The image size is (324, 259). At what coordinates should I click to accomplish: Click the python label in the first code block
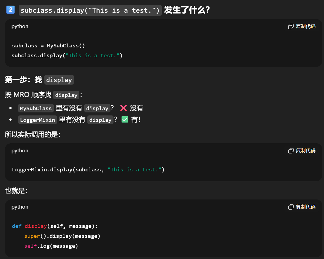tap(20, 26)
